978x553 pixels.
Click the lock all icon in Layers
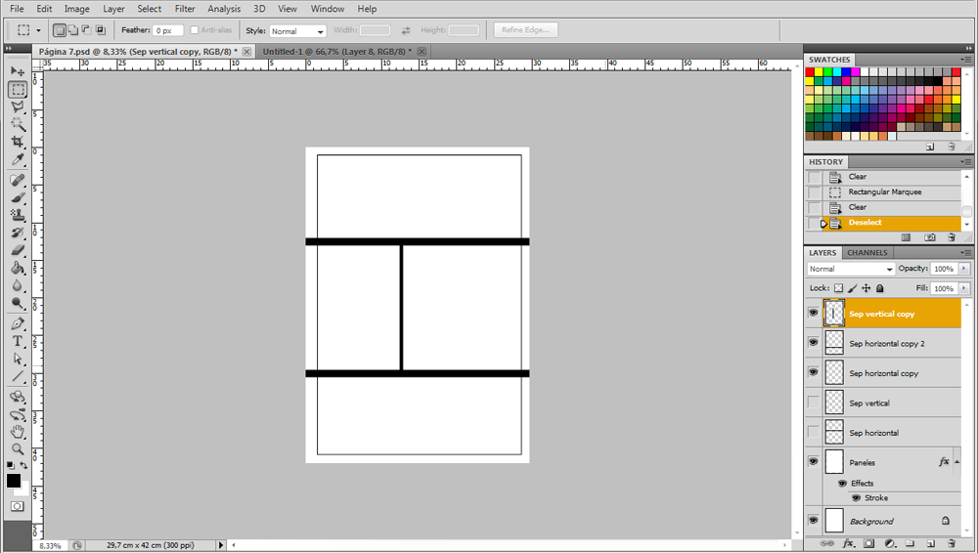(x=880, y=289)
